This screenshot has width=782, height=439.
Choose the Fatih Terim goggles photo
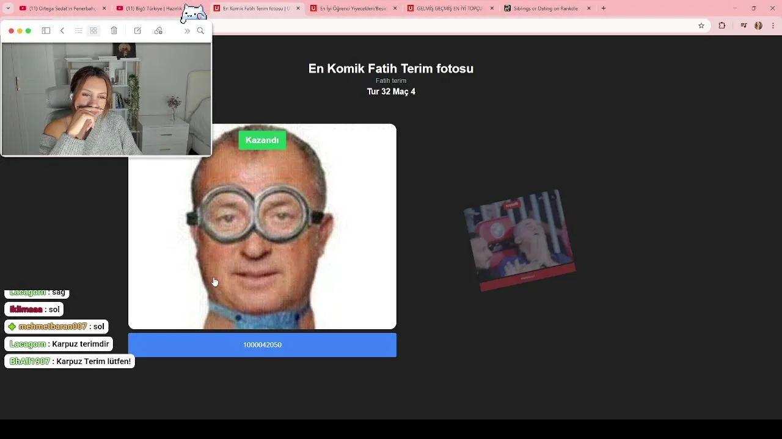point(262,227)
